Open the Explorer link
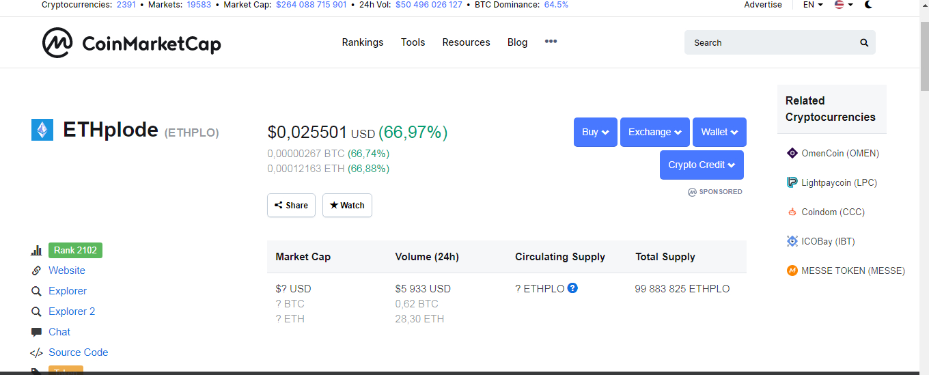This screenshot has width=929, height=375. (x=68, y=291)
